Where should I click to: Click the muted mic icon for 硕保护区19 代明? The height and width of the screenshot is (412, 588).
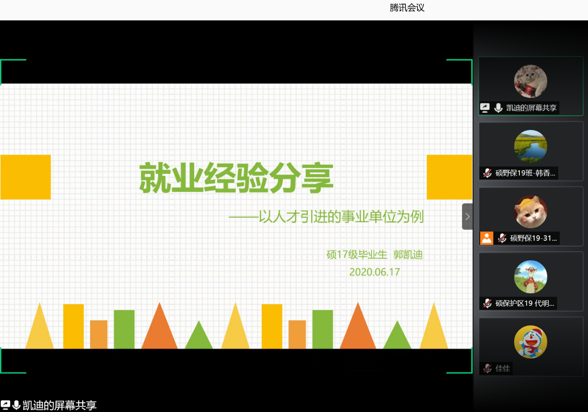click(487, 303)
